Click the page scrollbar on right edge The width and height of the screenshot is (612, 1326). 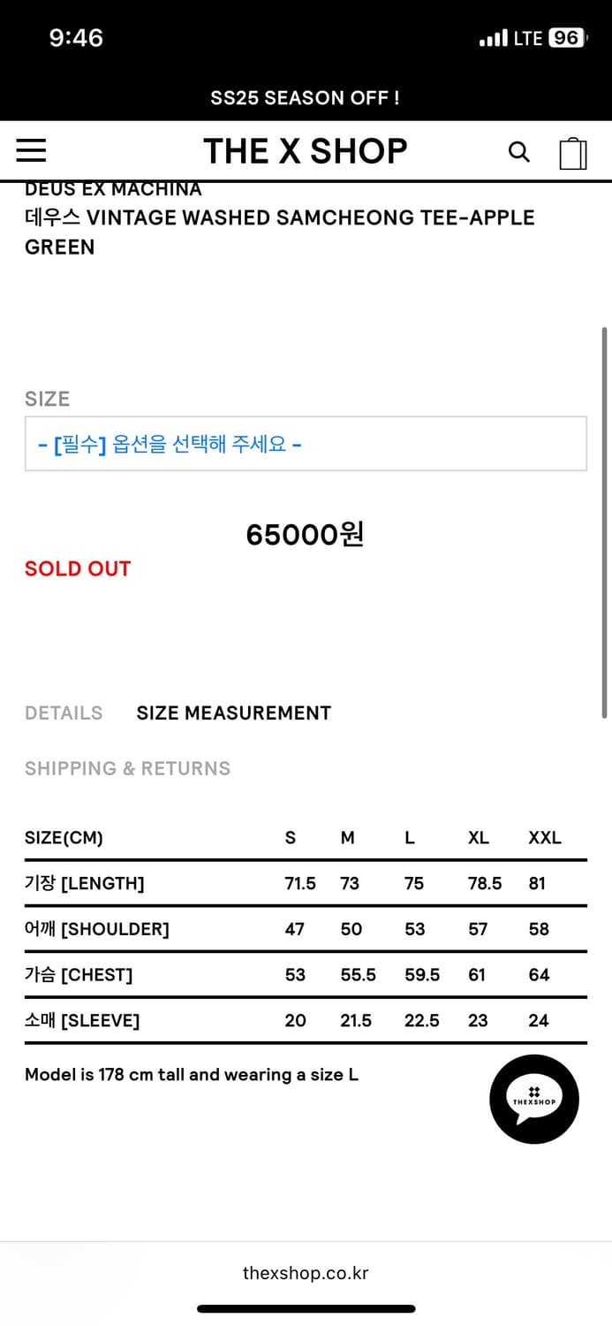click(x=605, y=522)
